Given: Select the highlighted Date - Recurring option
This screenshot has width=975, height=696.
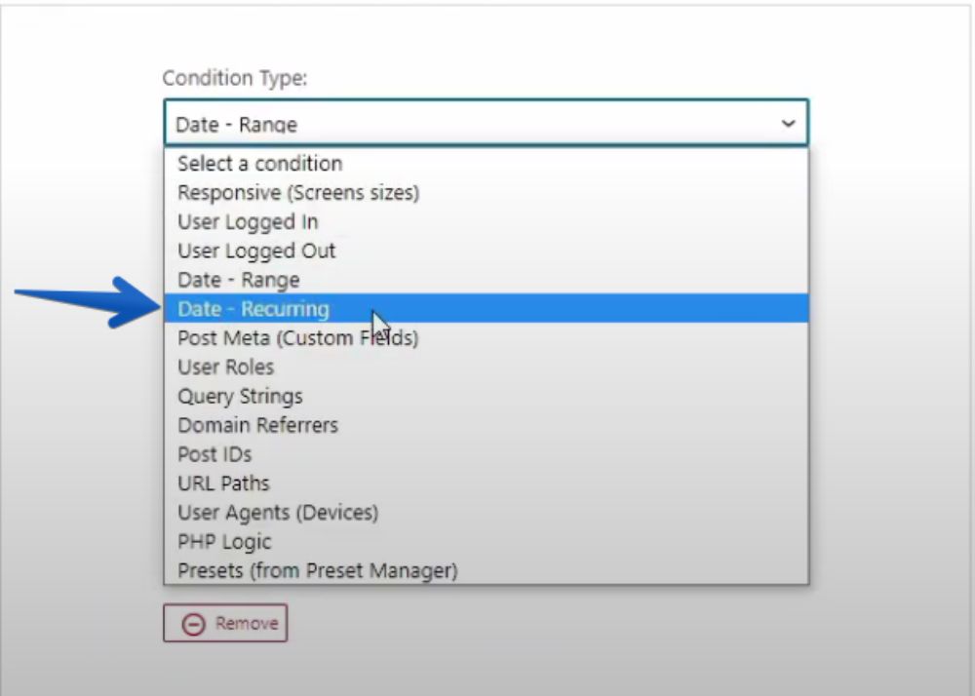Looking at the screenshot, I should click(487, 309).
